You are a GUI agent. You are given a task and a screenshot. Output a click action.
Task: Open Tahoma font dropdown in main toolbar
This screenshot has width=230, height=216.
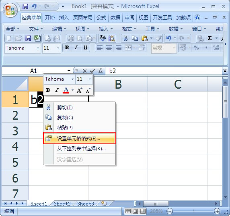[x=38, y=48]
